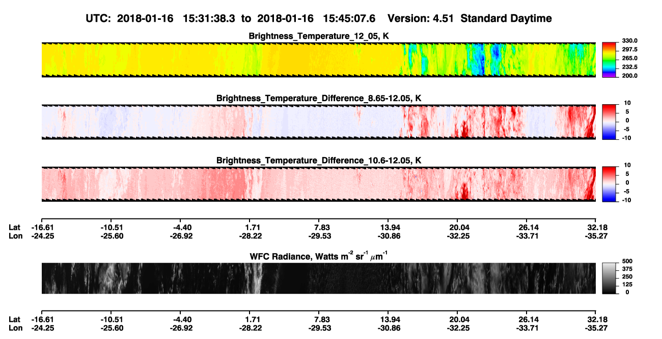Click the 330.0 colorbar maximum label
Screen dimensions: 662x339
629,41
